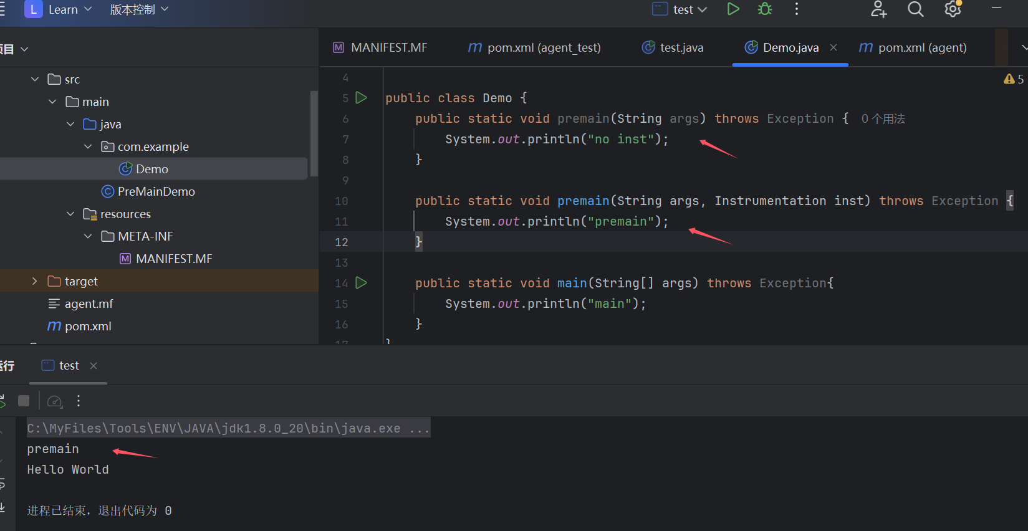Switch to the pom.xml (agent) tab
This screenshot has height=531, width=1028.
click(x=913, y=47)
